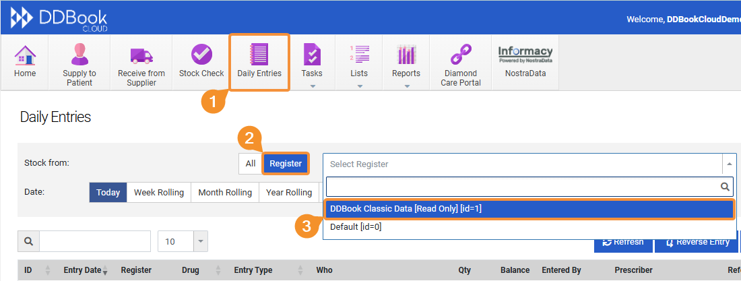Select Month Rolling date filter
This screenshot has height=281, width=741.
[x=225, y=193]
